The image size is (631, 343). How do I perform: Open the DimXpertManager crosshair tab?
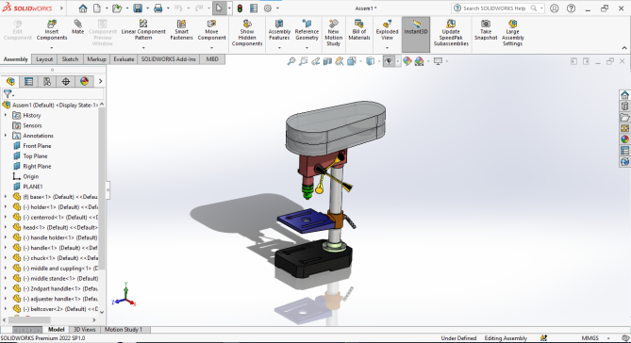click(x=66, y=81)
